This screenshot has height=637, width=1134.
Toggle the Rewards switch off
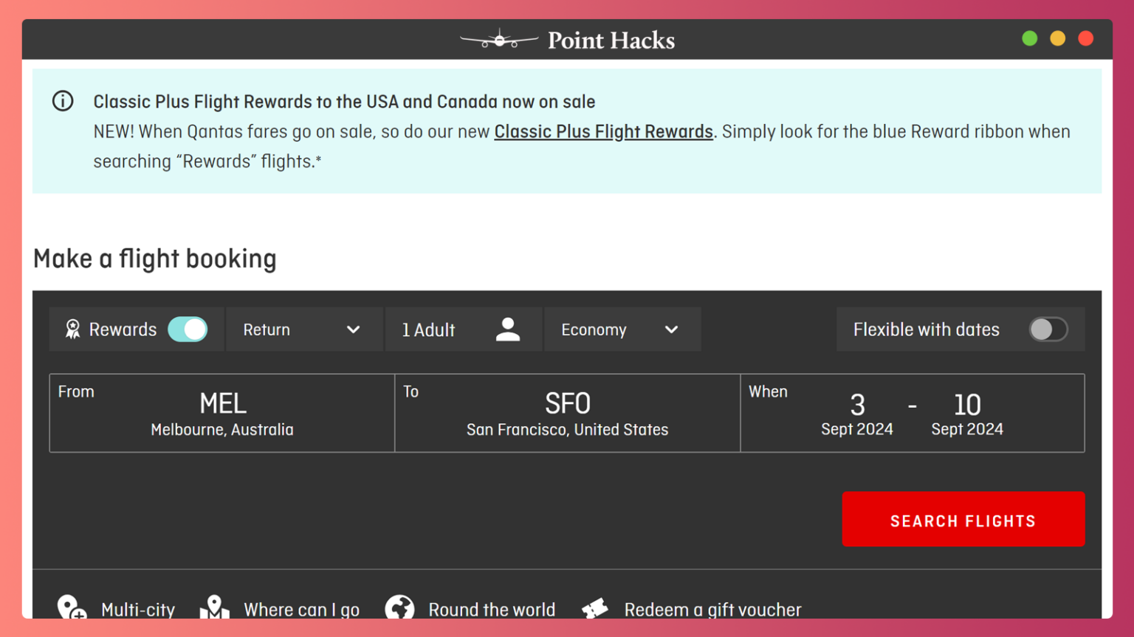(188, 330)
